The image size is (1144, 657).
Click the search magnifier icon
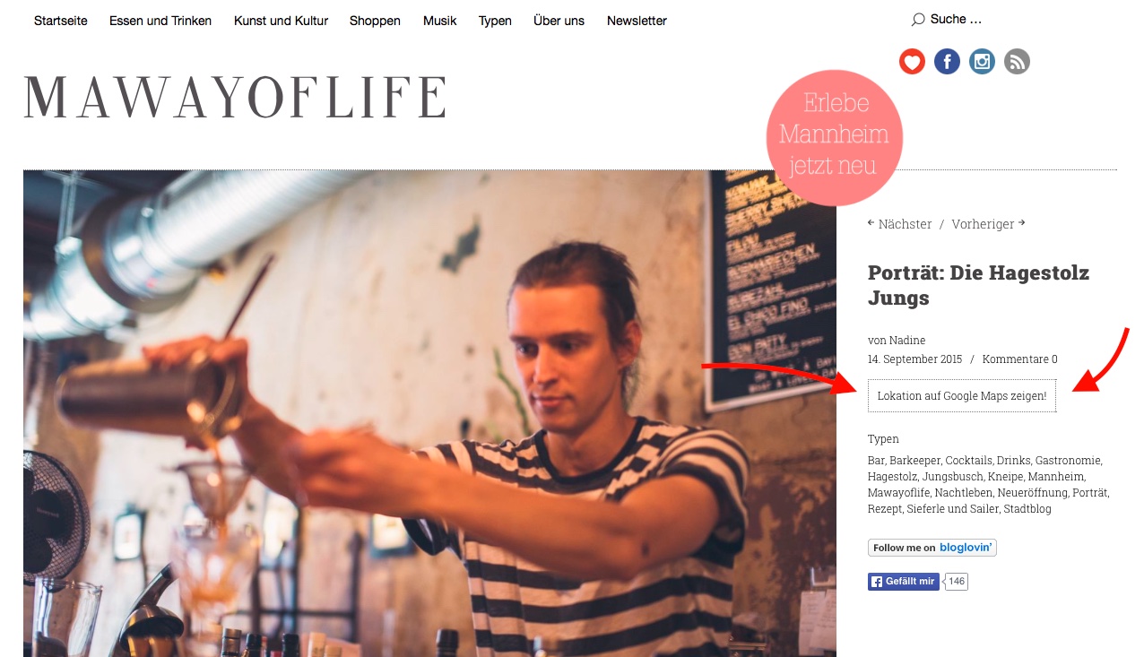(x=918, y=20)
